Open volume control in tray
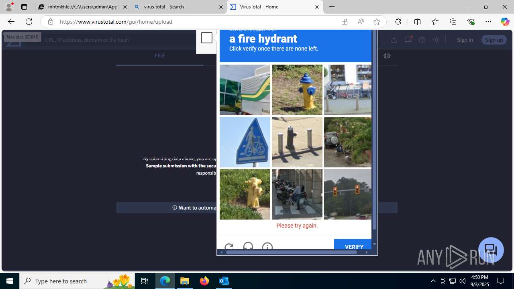 462,281
